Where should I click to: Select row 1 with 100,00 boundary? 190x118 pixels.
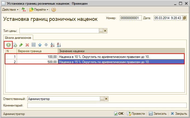[x=37, y=57]
